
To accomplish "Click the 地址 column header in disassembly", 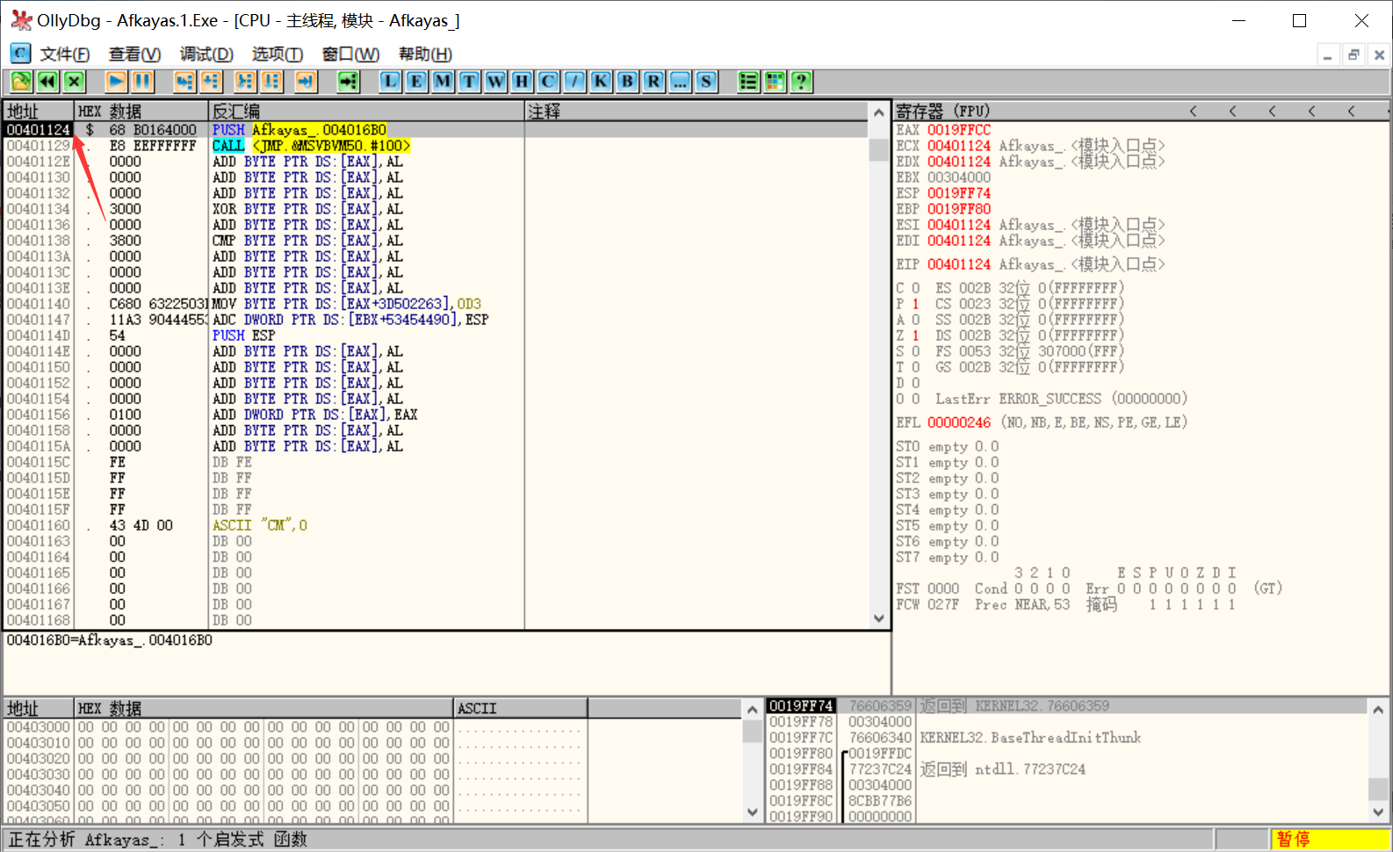I will click(39, 112).
